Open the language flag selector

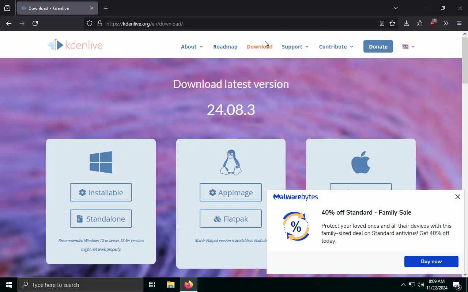coord(408,46)
